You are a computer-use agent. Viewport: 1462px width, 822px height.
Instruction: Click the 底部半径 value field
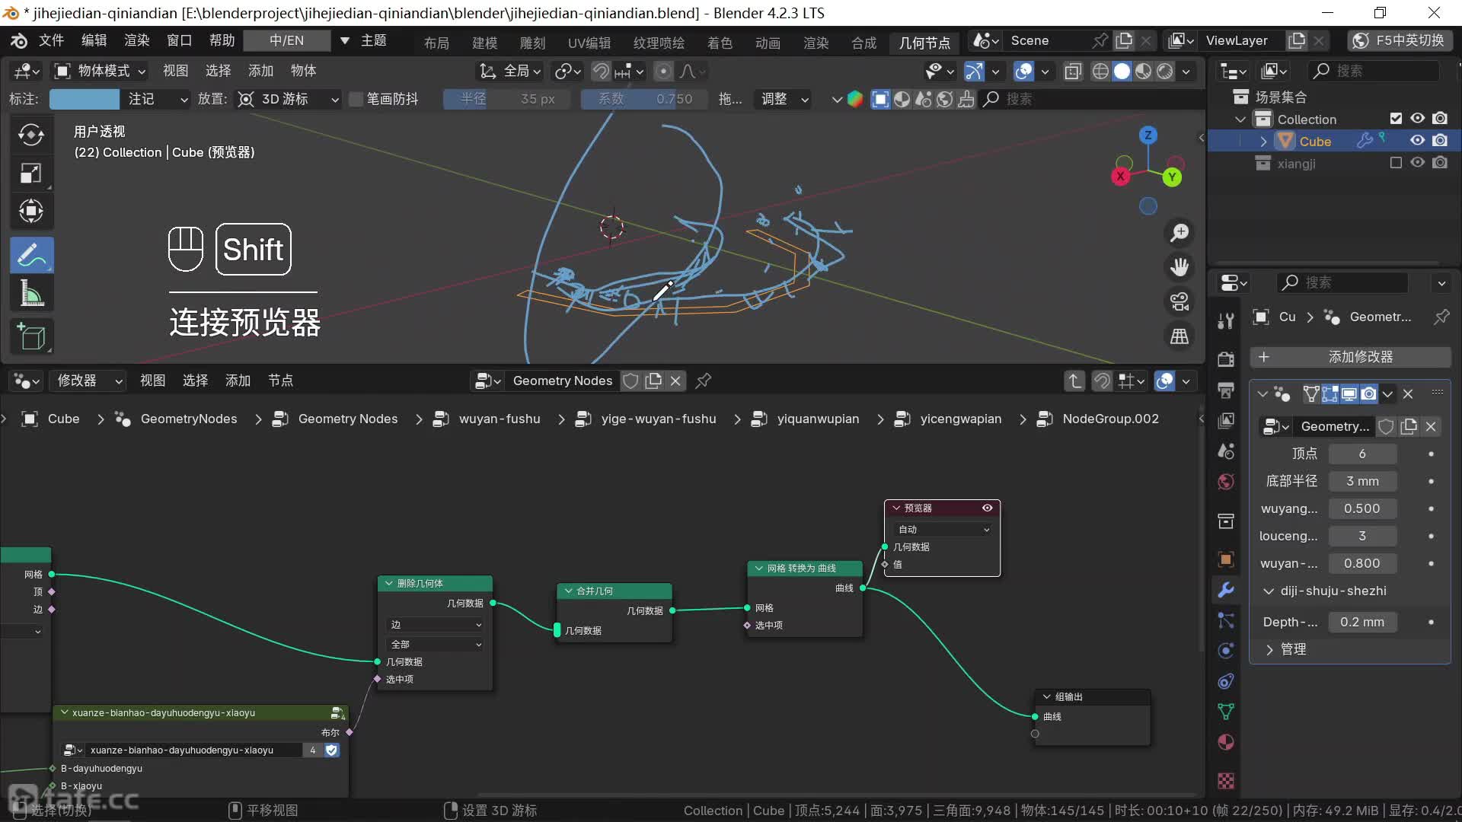click(x=1361, y=481)
